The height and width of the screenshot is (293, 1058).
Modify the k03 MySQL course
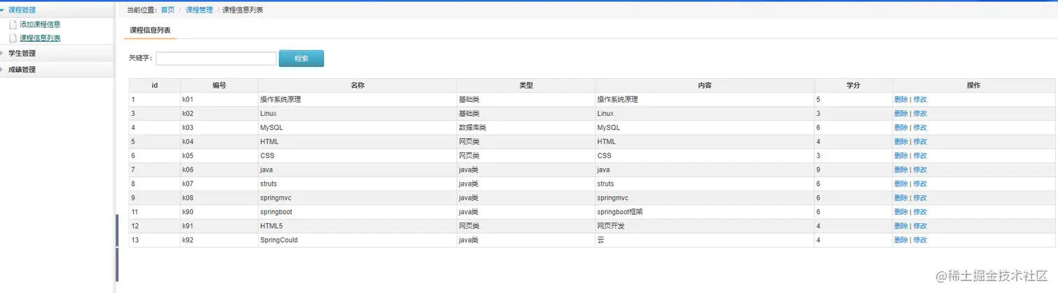pyautogui.click(x=920, y=128)
